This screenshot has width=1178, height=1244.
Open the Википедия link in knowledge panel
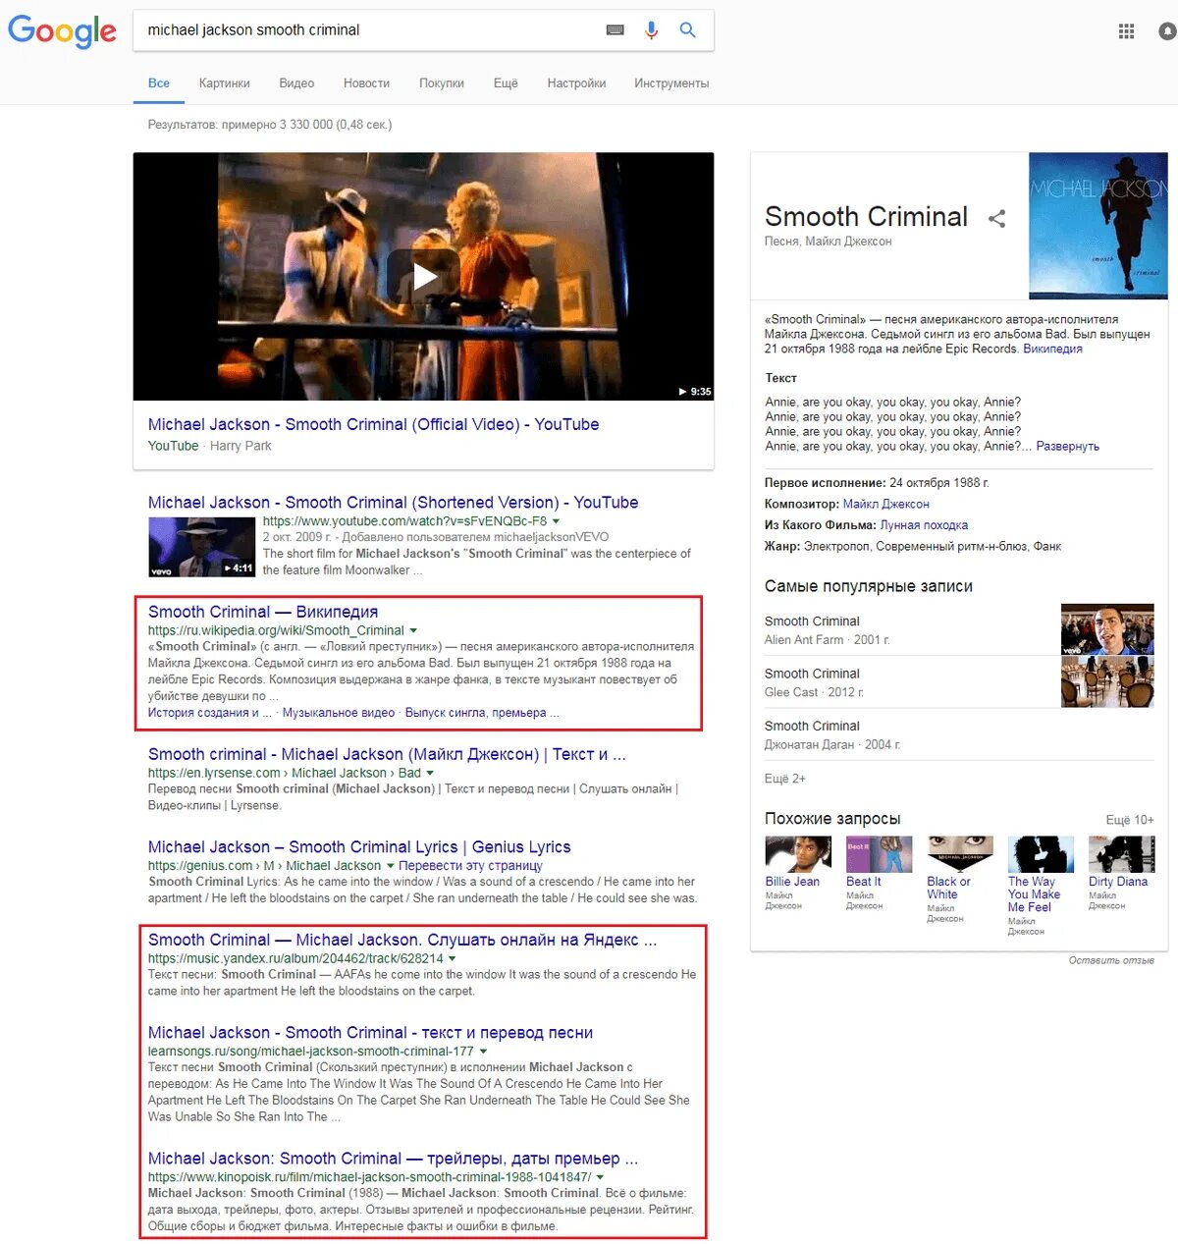[1052, 349]
